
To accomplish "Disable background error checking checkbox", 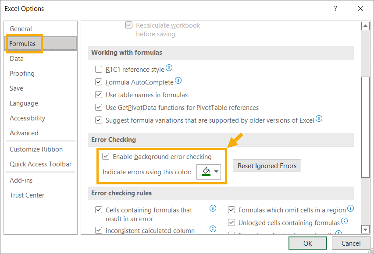I will (106, 156).
